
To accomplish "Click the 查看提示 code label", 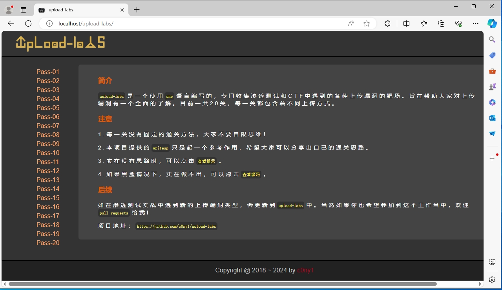I will click(x=206, y=161).
